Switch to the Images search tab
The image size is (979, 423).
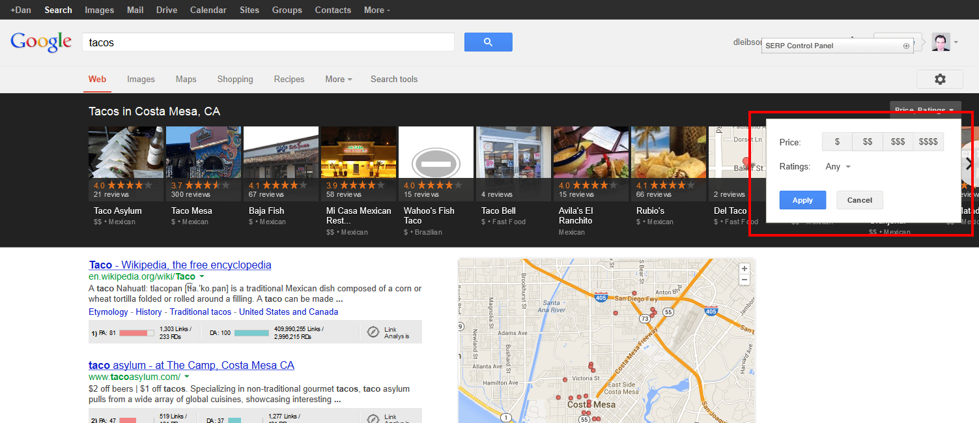click(x=141, y=79)
